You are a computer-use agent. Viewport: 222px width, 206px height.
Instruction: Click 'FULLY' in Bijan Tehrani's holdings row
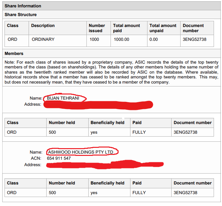139,132
